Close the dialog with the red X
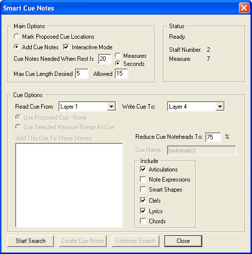The height and width of the screenshot is (254, 252). pyautogui.click(x=244, y=8)
